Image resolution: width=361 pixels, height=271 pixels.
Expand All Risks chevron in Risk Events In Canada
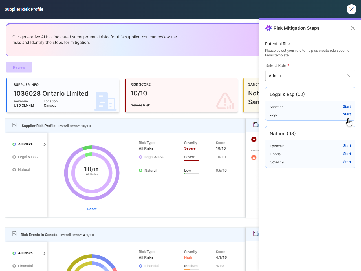click(44, 253)
